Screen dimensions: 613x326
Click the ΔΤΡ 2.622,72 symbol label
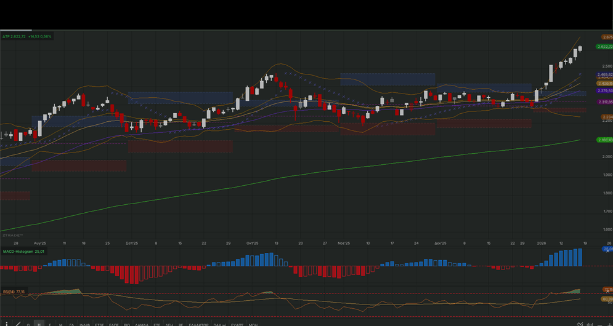[x=14, y=36]
